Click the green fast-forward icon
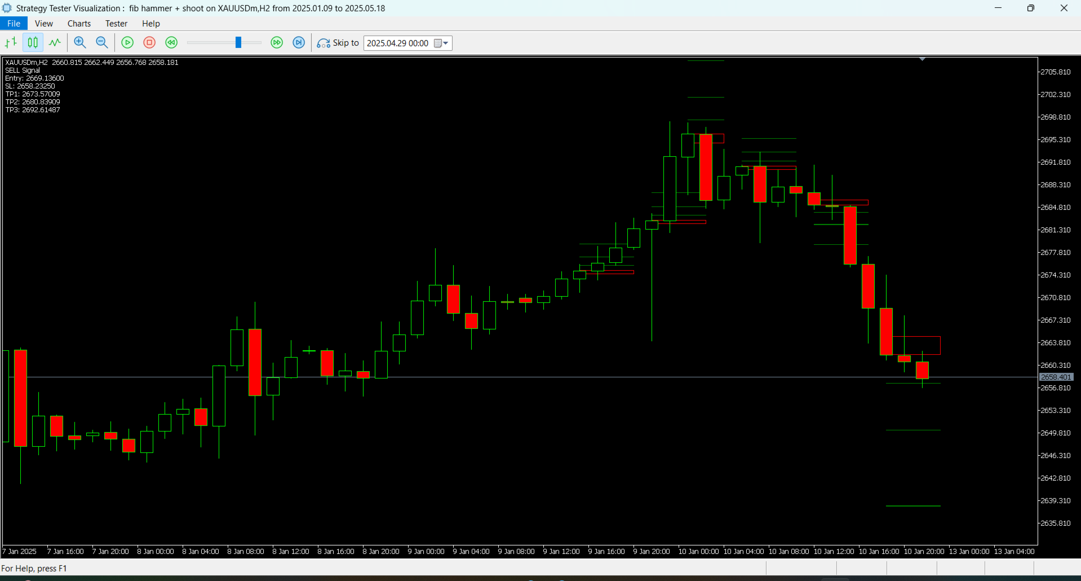The width and height of the screenshot is (1081, 581). pos(277,42)
